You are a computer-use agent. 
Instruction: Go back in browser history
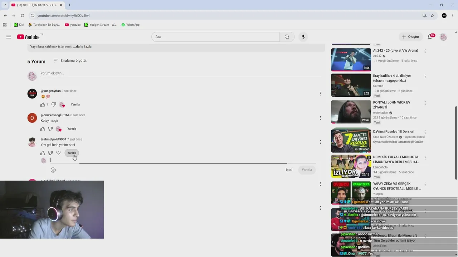coord(5,15)
